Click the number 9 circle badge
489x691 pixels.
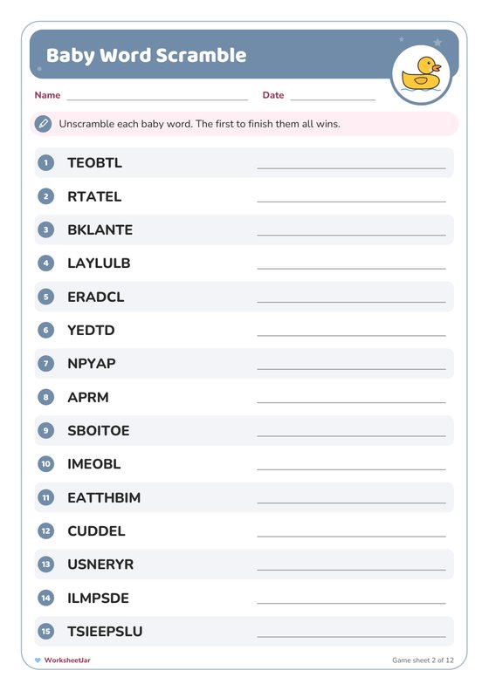click(x=46, y=430)
